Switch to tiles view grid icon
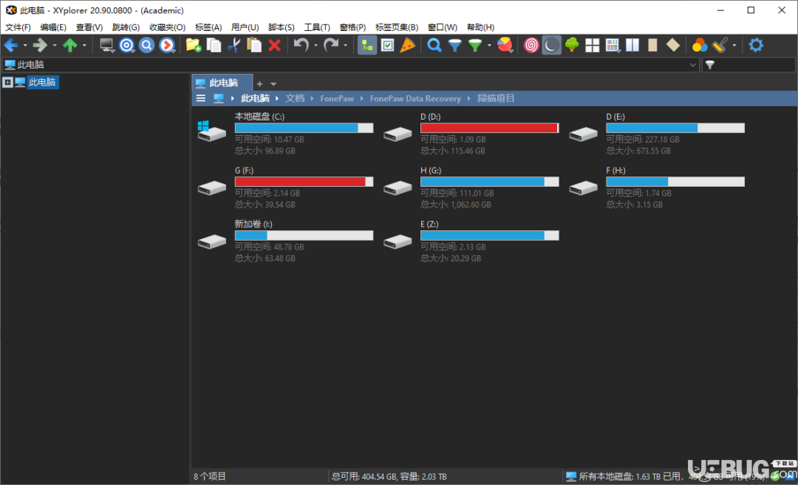 pyautogui.click(x=593, y=45)
